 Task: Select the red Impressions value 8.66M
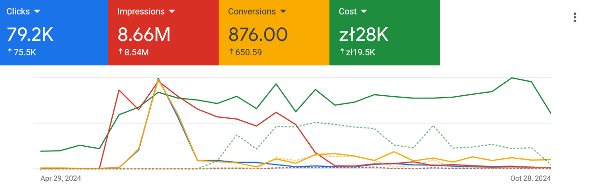[144, 35]
